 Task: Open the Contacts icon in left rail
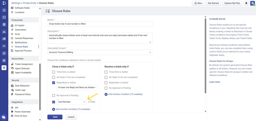[x=4, y=24]
